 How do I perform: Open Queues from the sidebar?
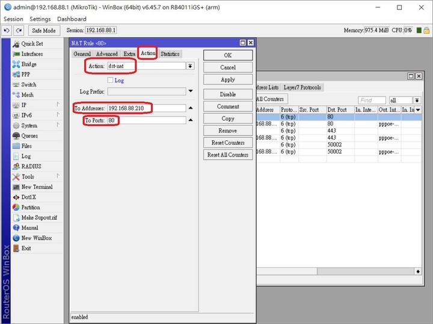37,136
